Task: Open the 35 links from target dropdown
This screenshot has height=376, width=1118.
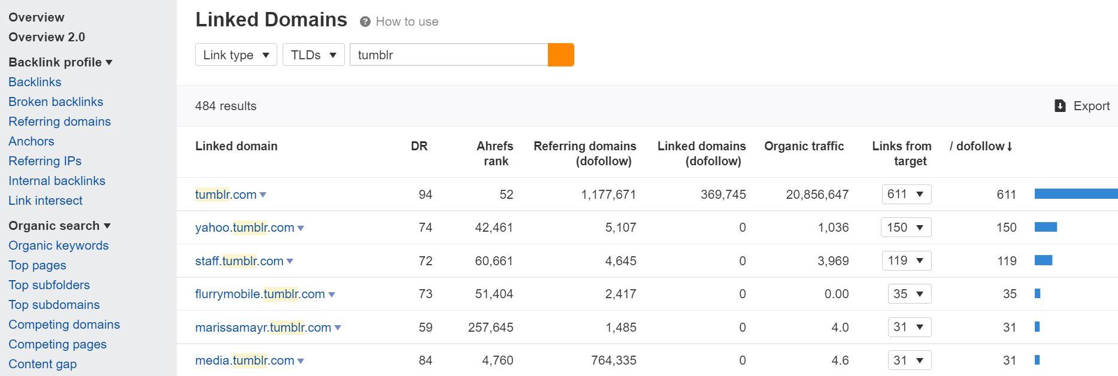Action: click(910, 294)
